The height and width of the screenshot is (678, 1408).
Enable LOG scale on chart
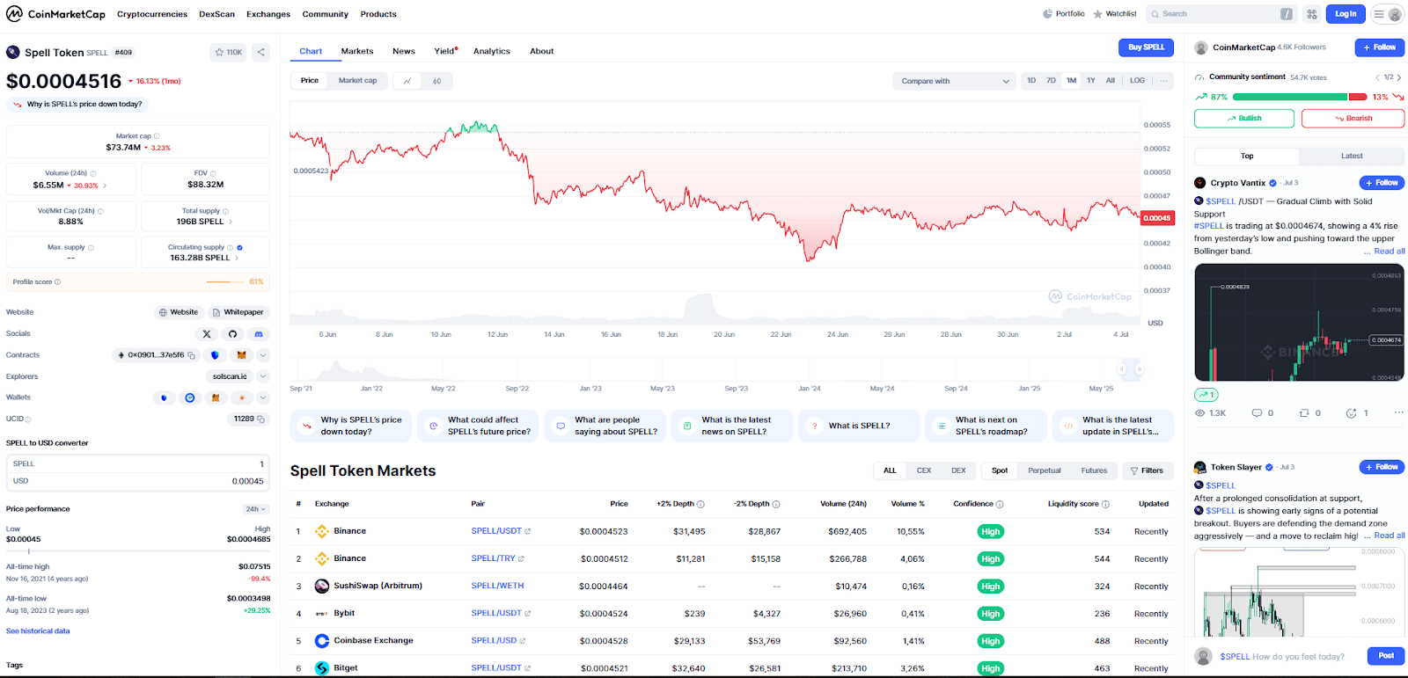point(1138,81)
